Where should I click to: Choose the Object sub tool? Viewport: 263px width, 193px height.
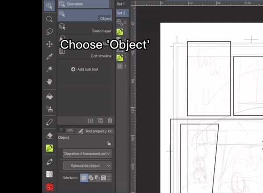click(x=85, y=15)
